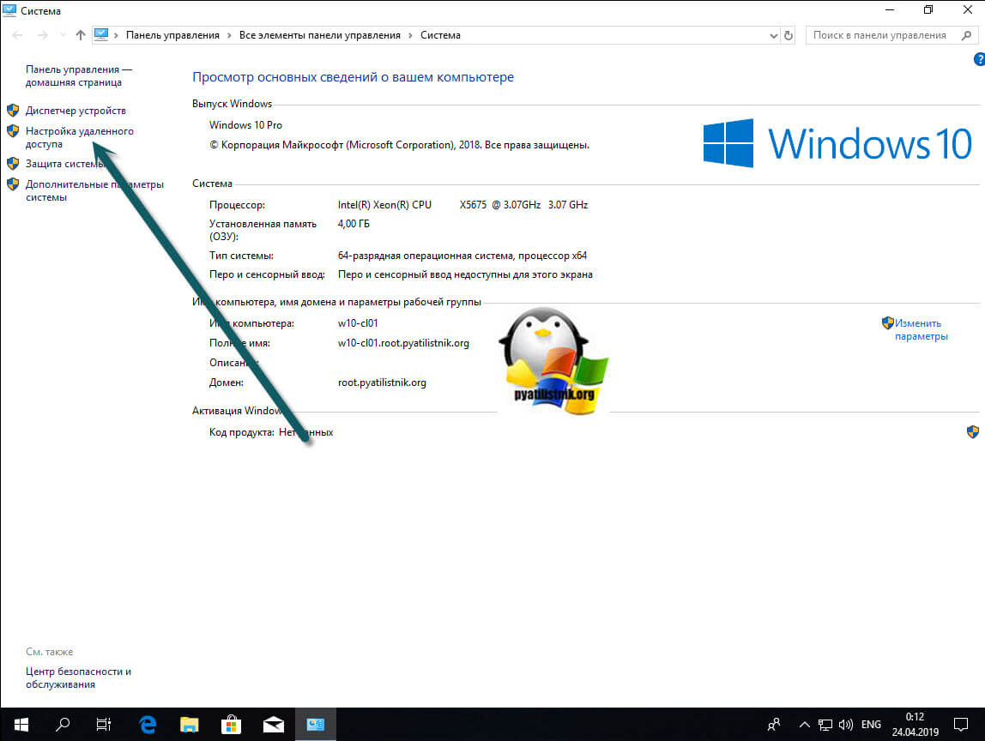Open Task View on taskbar
The image size is (985, 741).
point(104,724)
